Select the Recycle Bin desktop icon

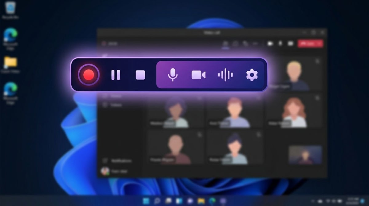point(10,10)
